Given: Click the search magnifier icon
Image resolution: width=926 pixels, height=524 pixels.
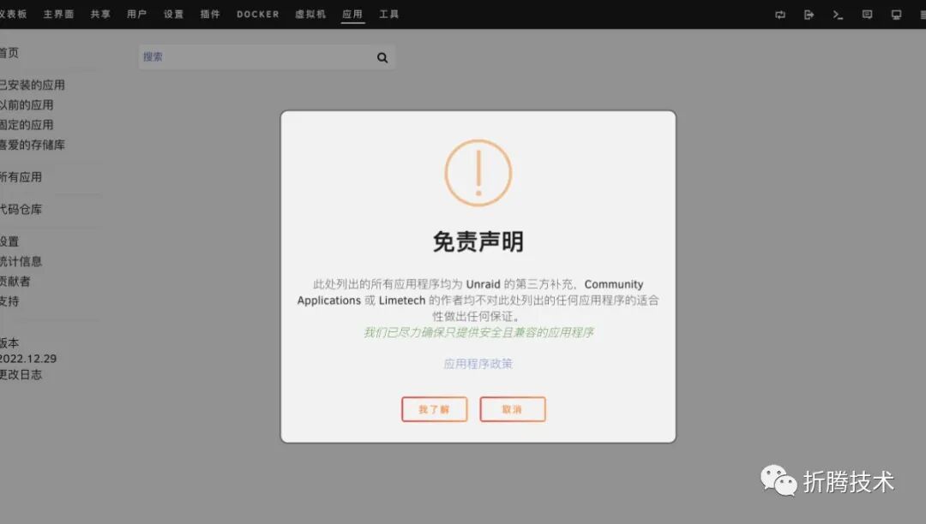Looking at the screenshot, I should (382, 57).
